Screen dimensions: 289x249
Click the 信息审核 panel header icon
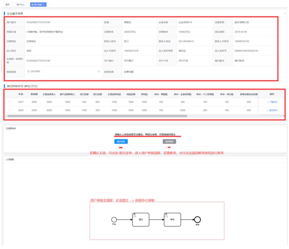[x=7, y=129]
